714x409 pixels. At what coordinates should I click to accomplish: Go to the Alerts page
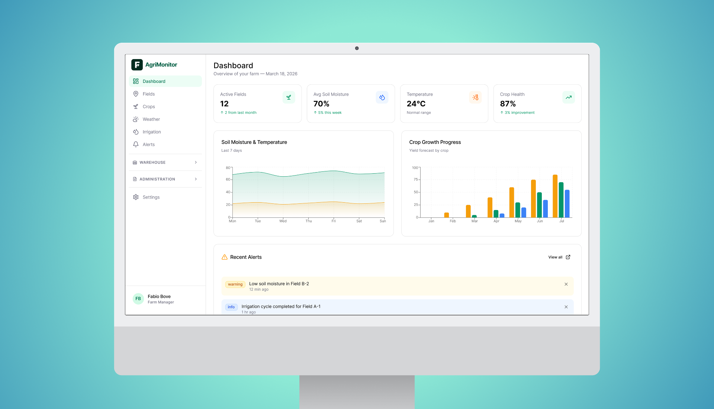(x=165, y=145)
